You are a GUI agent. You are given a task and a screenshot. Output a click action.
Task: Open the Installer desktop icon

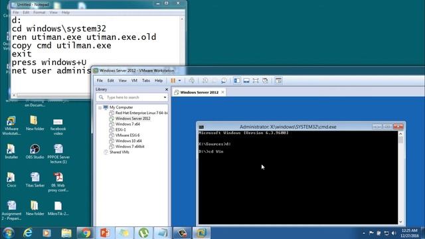click(11, 151)
